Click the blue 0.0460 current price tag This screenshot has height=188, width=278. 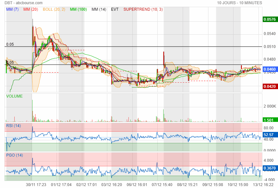point(270,69)
